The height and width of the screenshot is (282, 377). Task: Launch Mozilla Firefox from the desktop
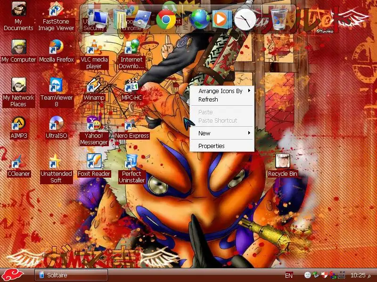tap(56, 51)
